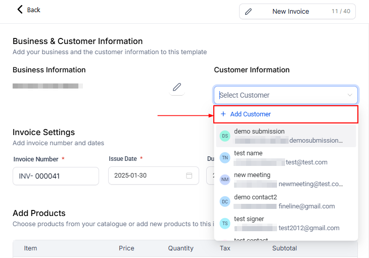Select the TS avatar for test signer
Image resolution: width=369 pixels, height=258 pixels.
coord(225,224)
